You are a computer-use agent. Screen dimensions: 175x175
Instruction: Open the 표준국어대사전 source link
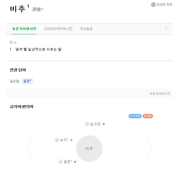pos(160,94)
